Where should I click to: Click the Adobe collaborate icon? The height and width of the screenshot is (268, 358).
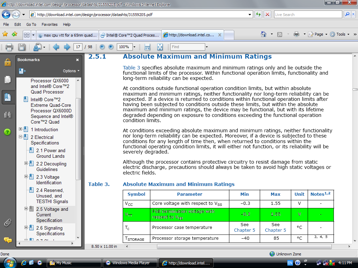37,47
